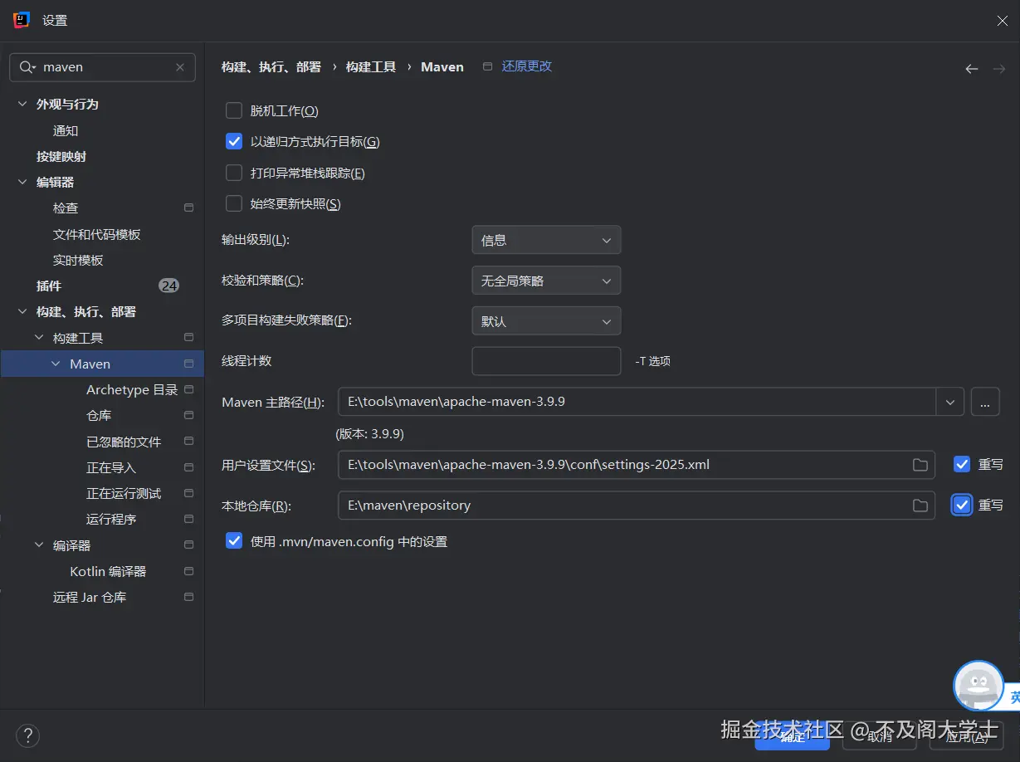Image resolution: width=1020 pixels, height=762 pixels.
Task: Click breadcrumb 构建工具
Action: [371, 67]
